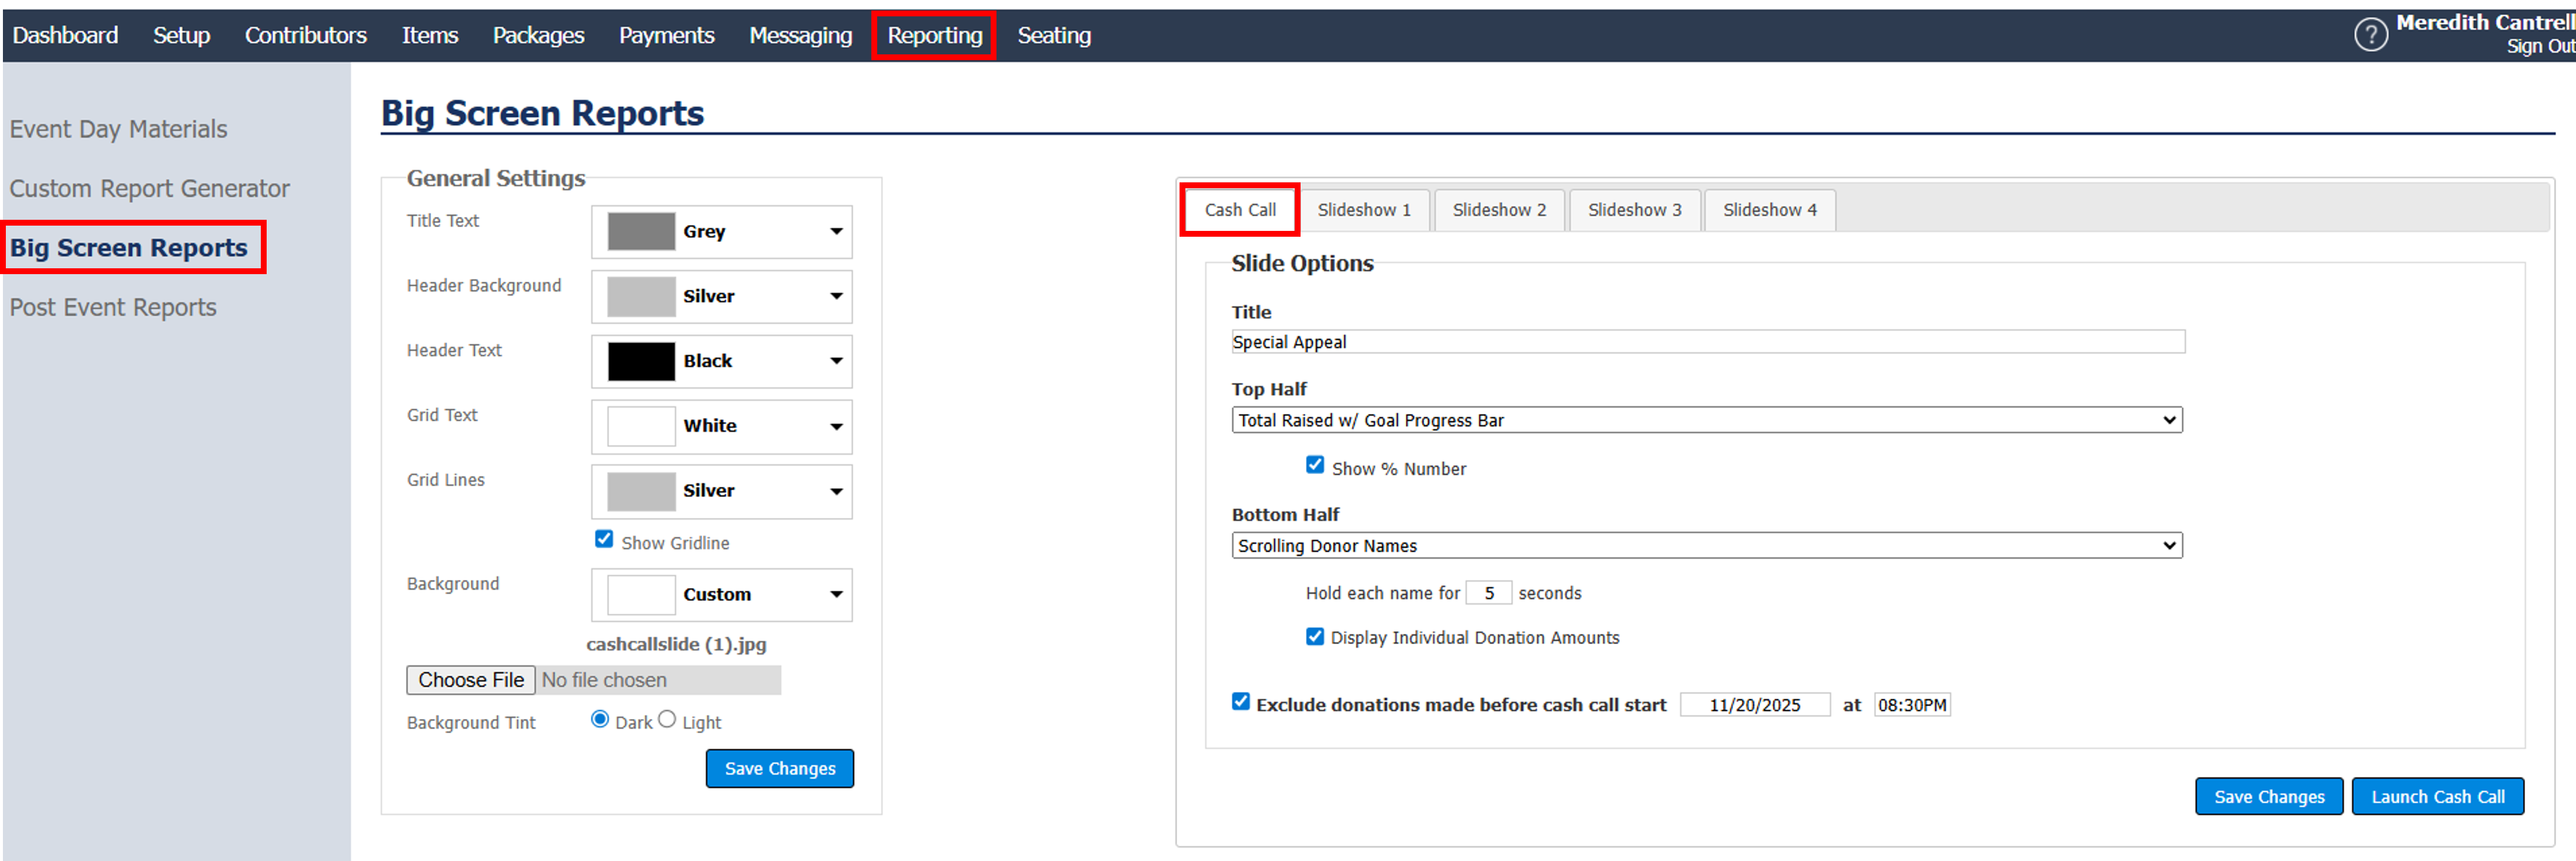Viewport: 2576px width, 861px height.
Task: Click the grey Title Text color swatch
Action: pyautogui.click(x=641, y=232)
